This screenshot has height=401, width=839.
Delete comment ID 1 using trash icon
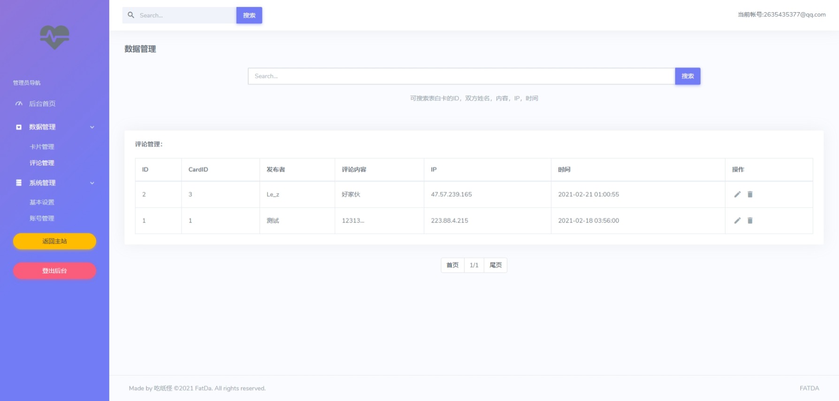pos(750,221)
